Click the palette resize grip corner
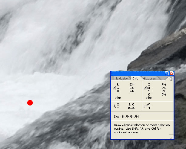The image size is (186, 149). point(171,137)
